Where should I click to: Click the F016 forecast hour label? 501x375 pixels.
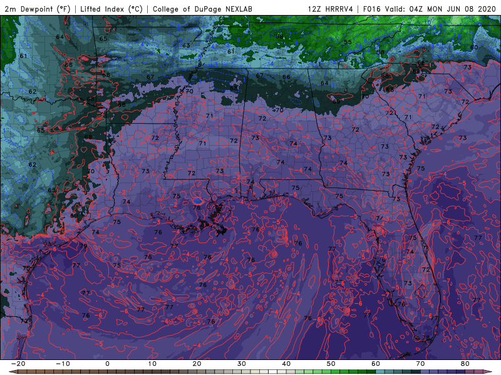(372, 9)
